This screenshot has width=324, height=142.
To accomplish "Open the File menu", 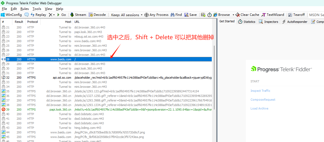I will coord(4,9).
